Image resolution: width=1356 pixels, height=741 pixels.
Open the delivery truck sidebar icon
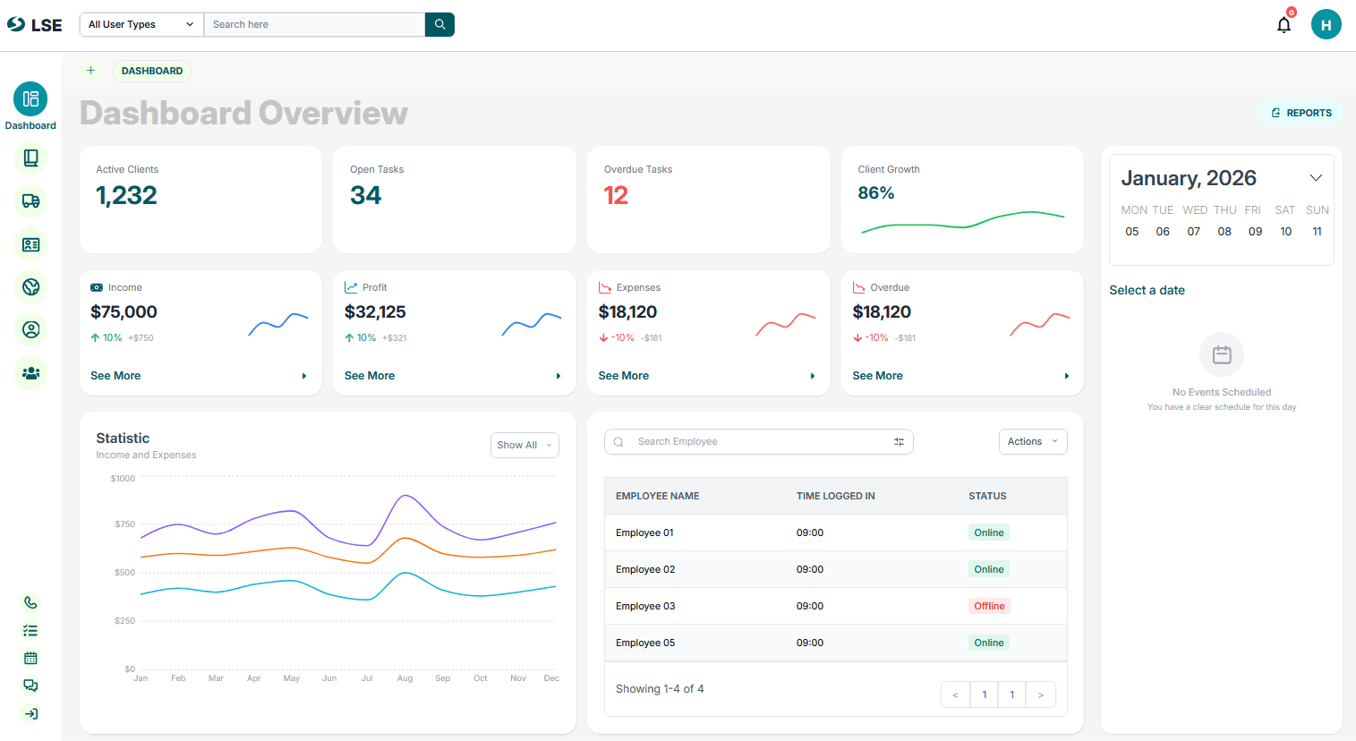pyautogui.click(x=30, y=201)
